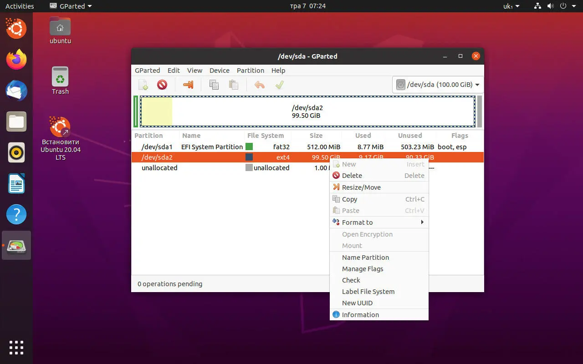The width and height of the screenshot is (583, 364).
Task: Open the Show Applications grid
Action: coord(16,347)
